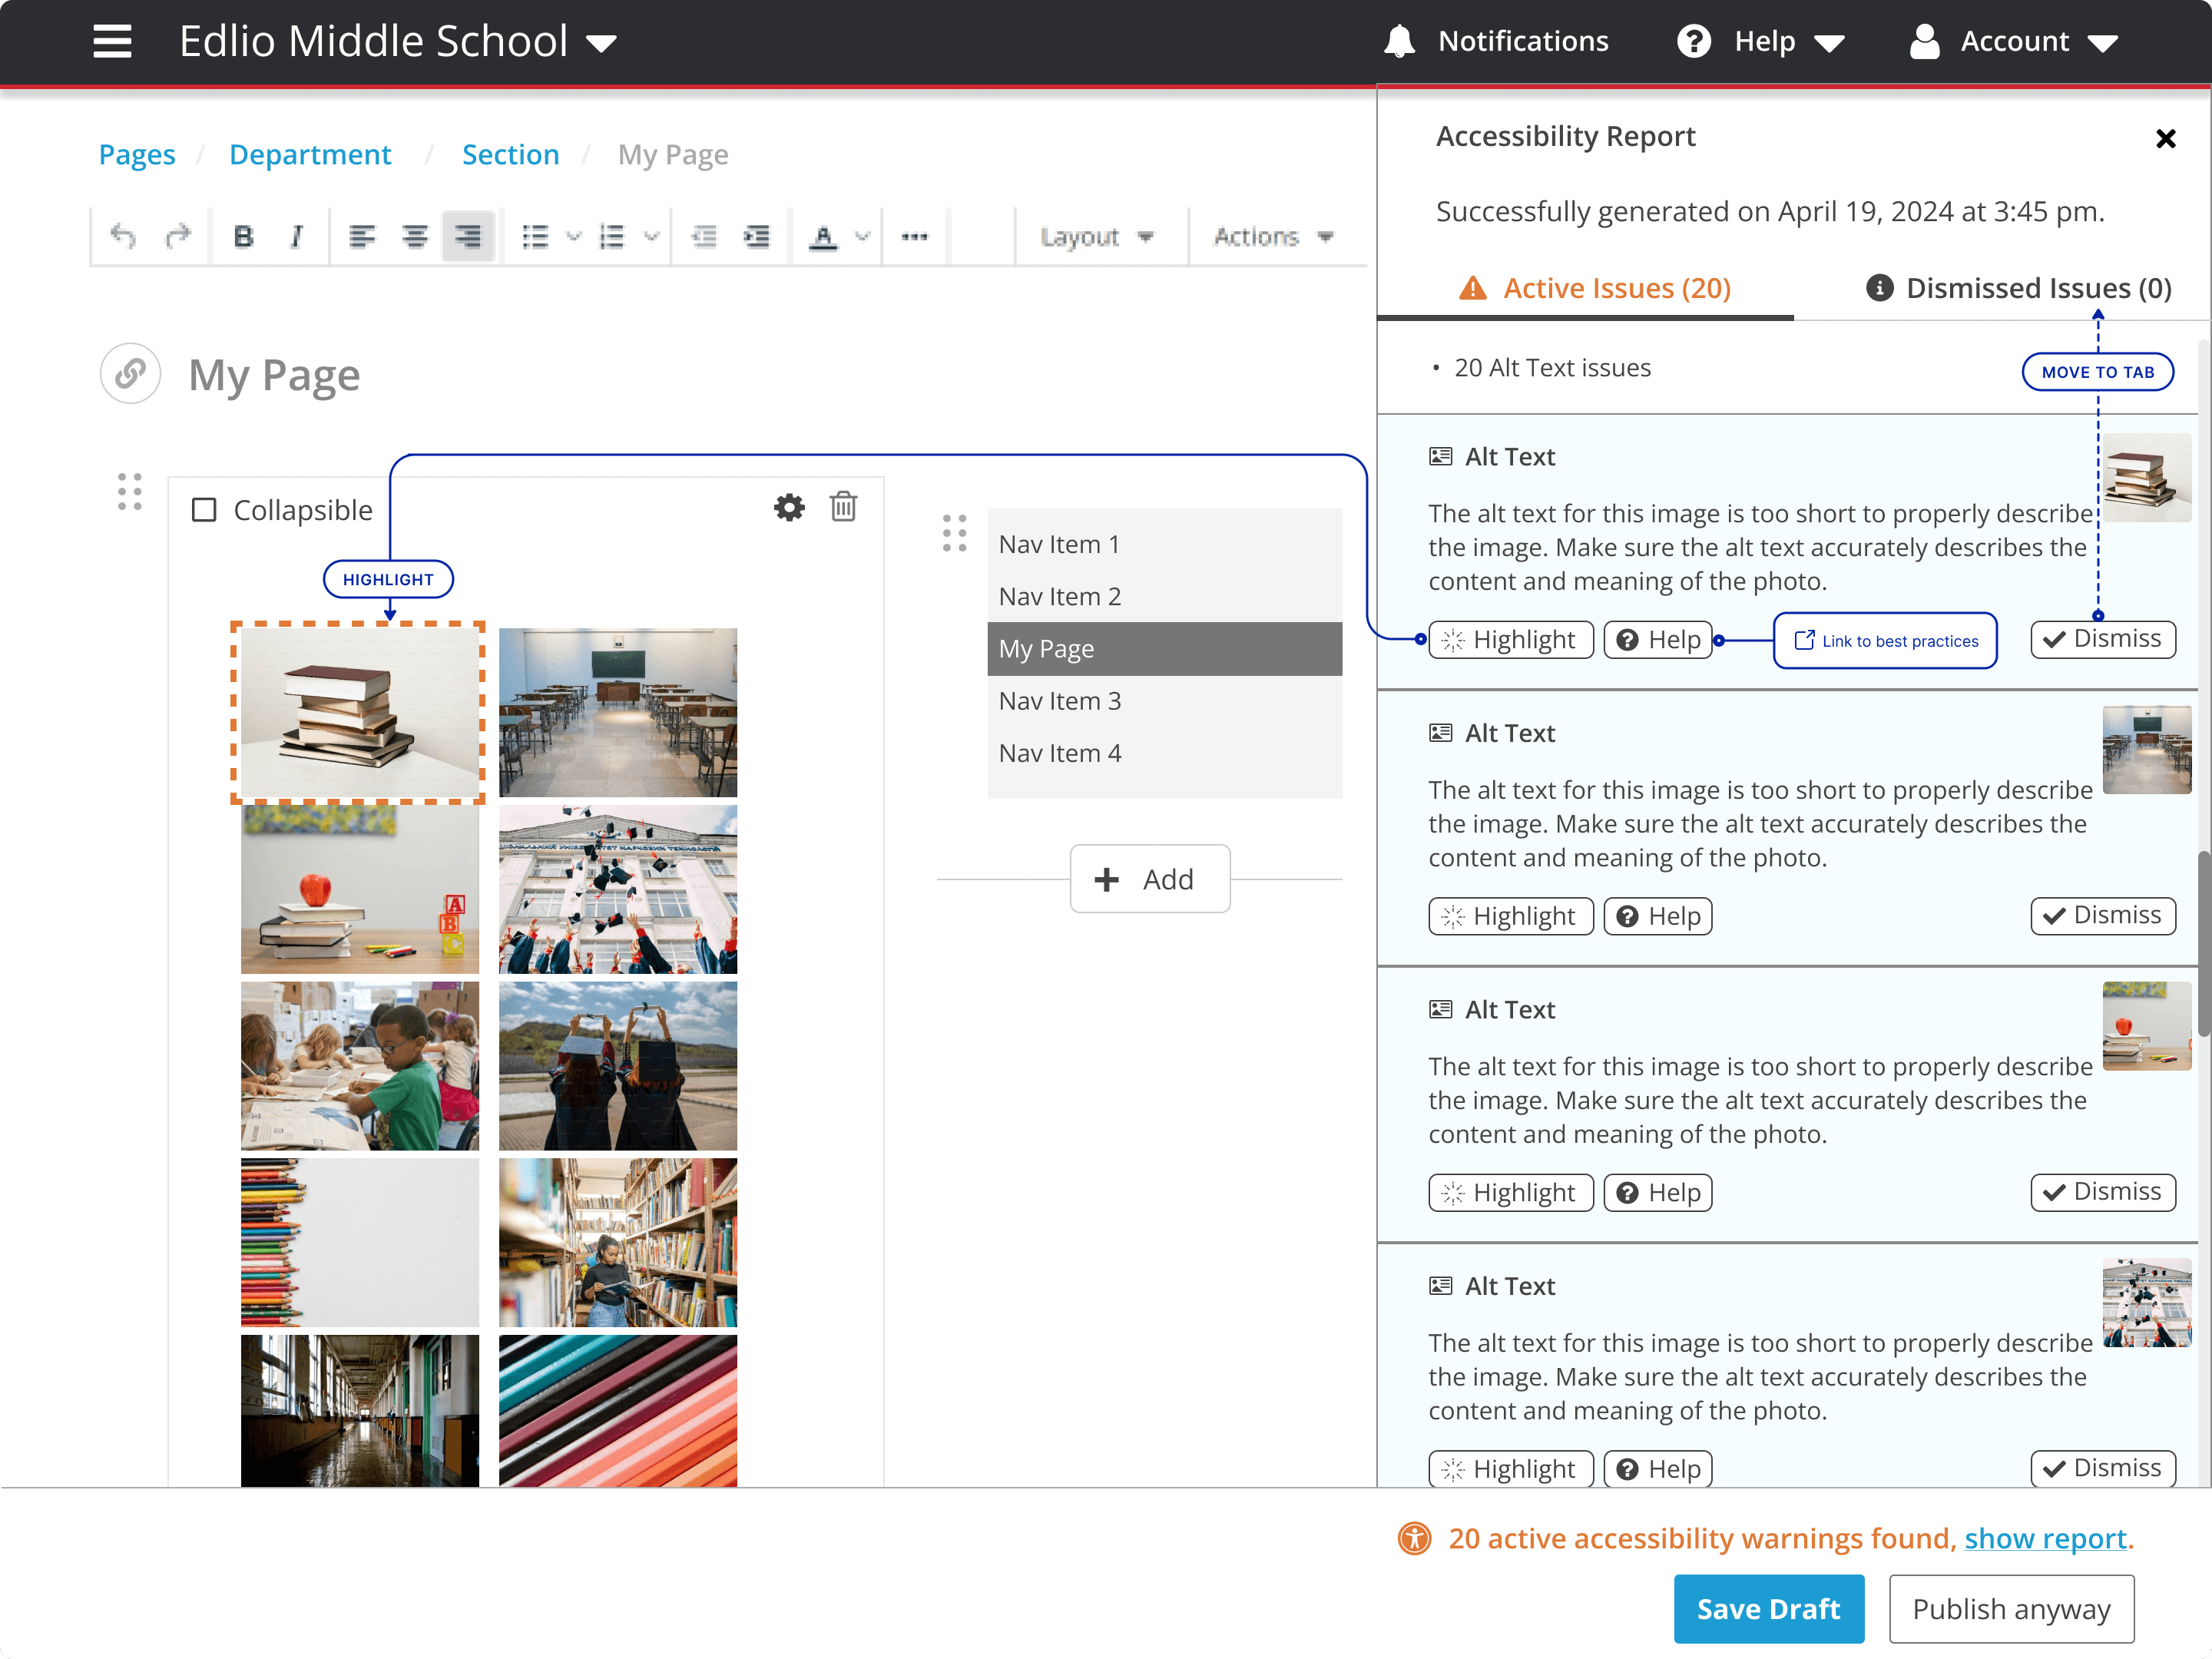Click the Italic formatting icon
Viewport: 2212px width, 1659px height.
pyautogui.click(x=296, y=237)
